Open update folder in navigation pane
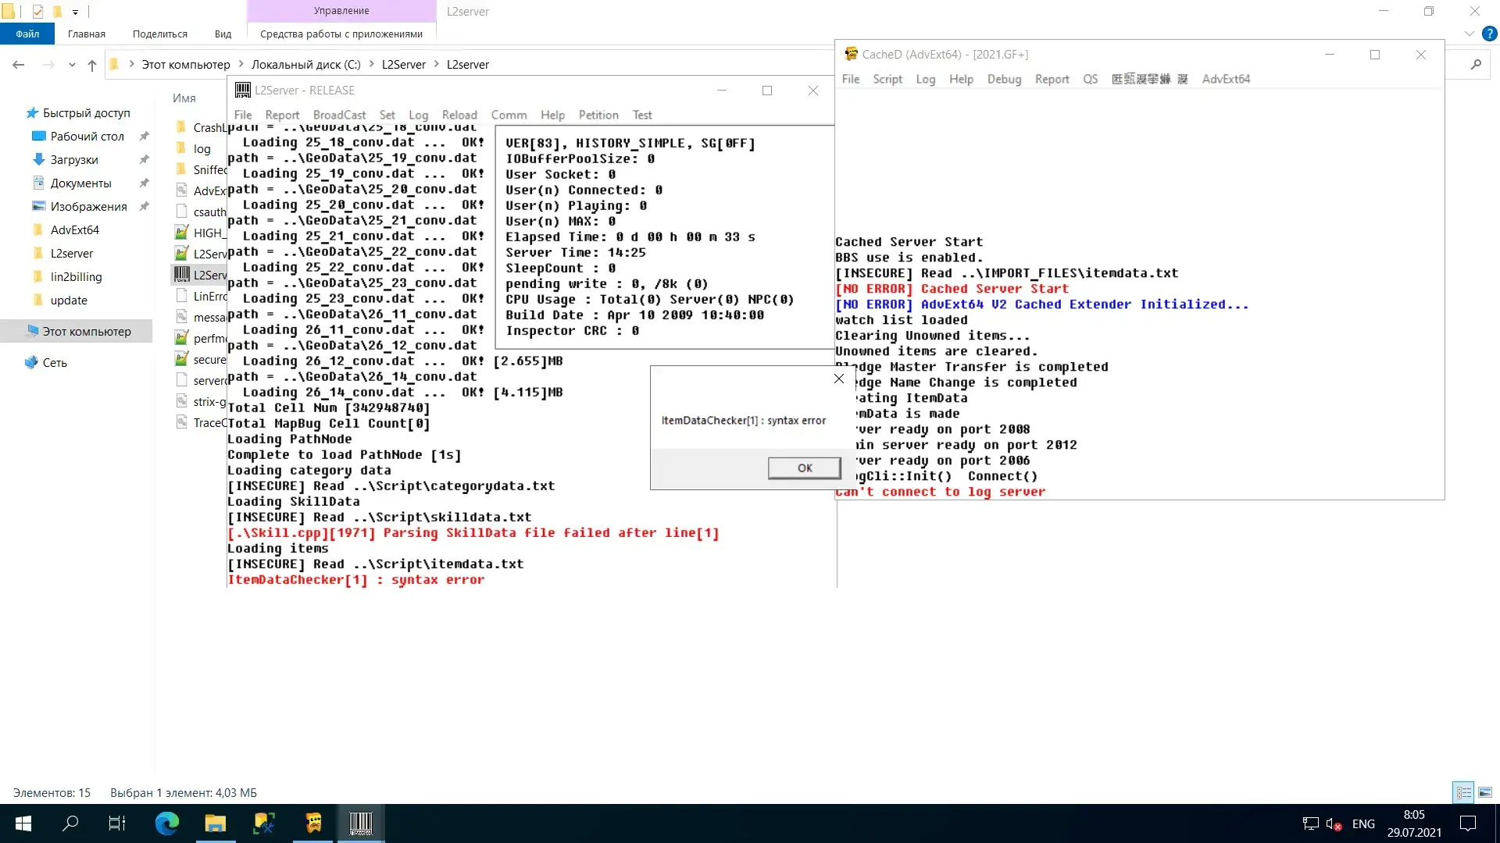This screenshot has height=843, width=1500. coord(69,301)
